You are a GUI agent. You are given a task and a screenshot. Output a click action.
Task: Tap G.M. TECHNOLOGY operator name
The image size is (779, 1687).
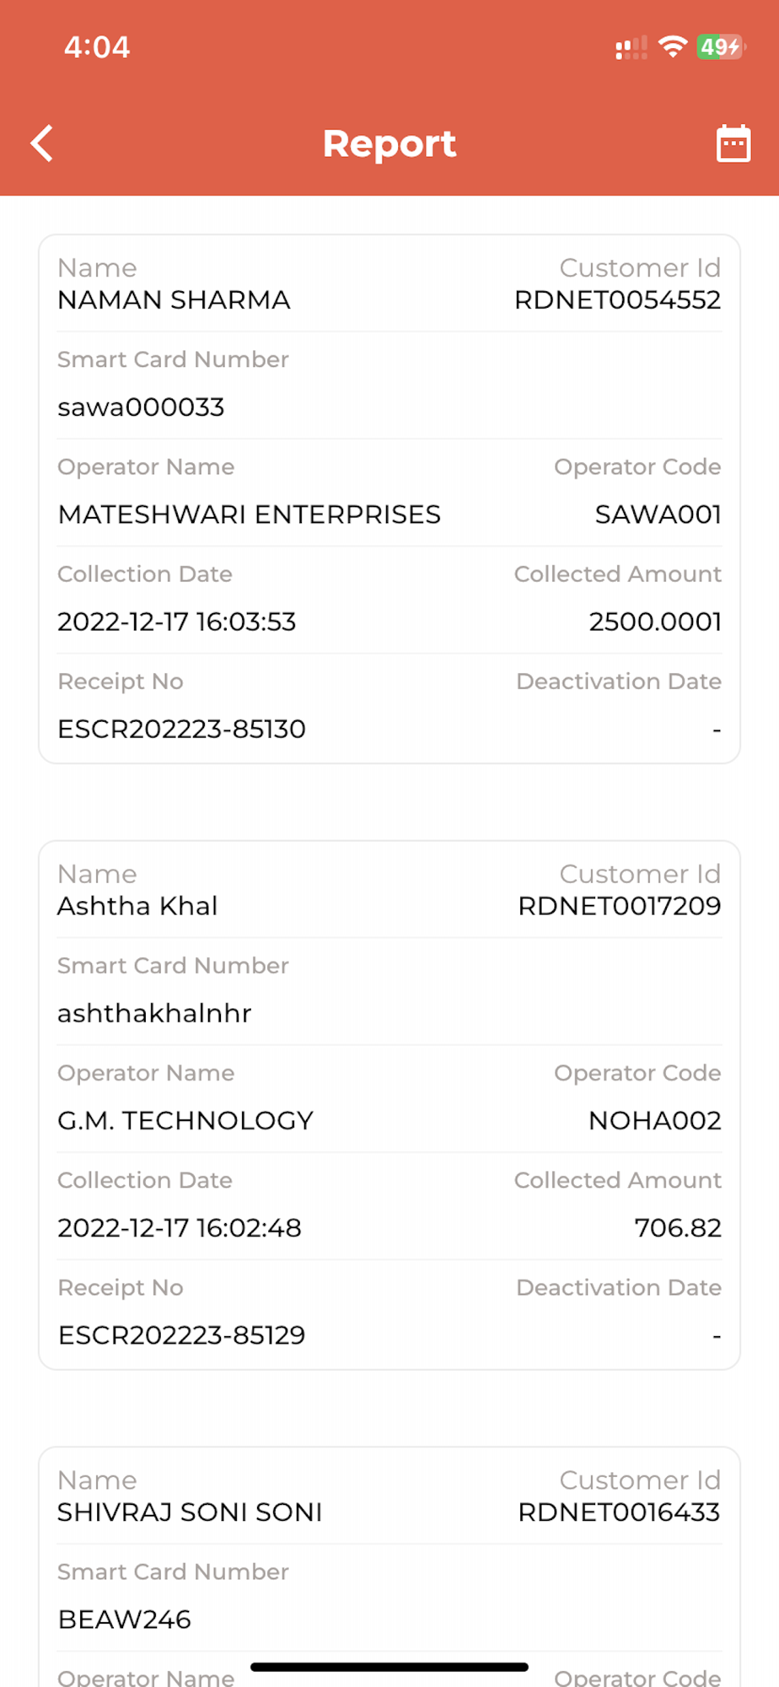(x=185, y=1120)
